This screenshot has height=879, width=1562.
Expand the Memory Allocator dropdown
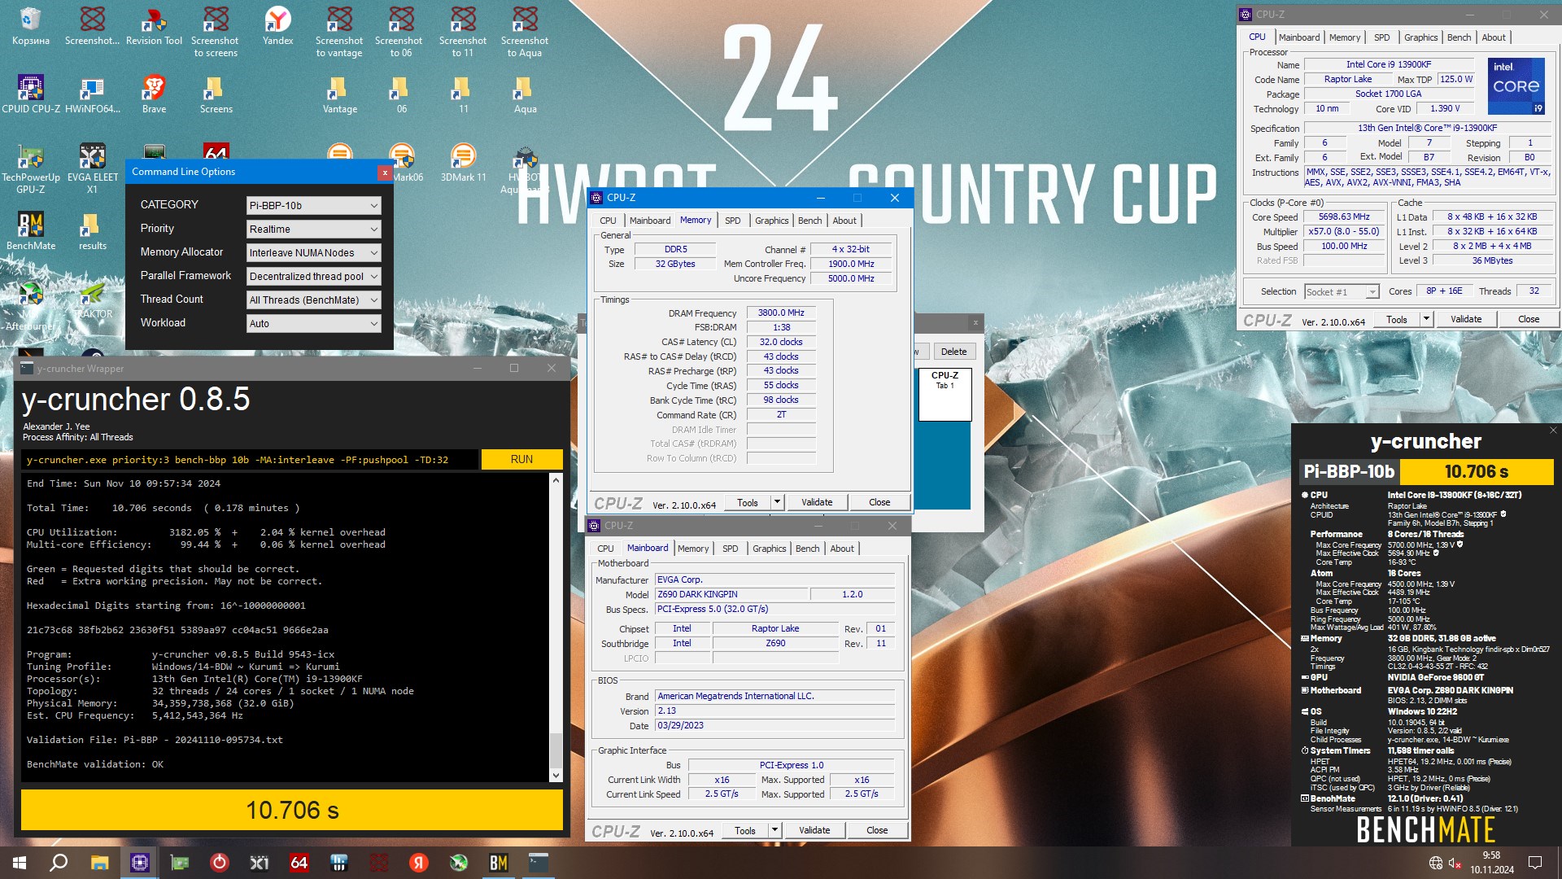313,253
